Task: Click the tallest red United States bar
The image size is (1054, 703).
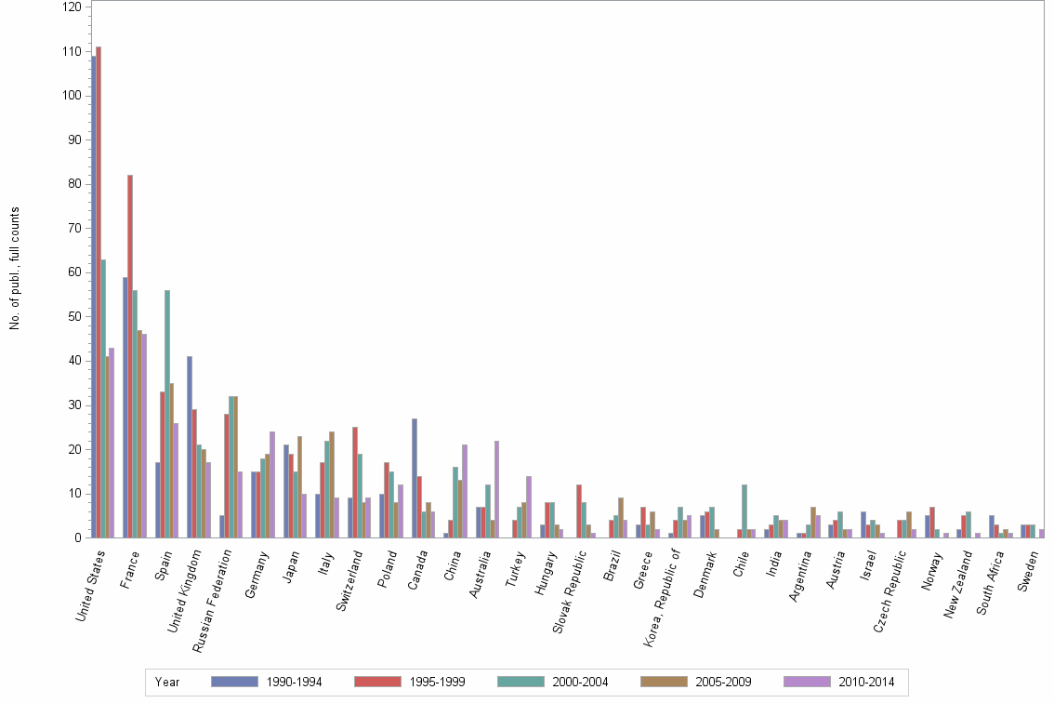Action: coord(99,292)
